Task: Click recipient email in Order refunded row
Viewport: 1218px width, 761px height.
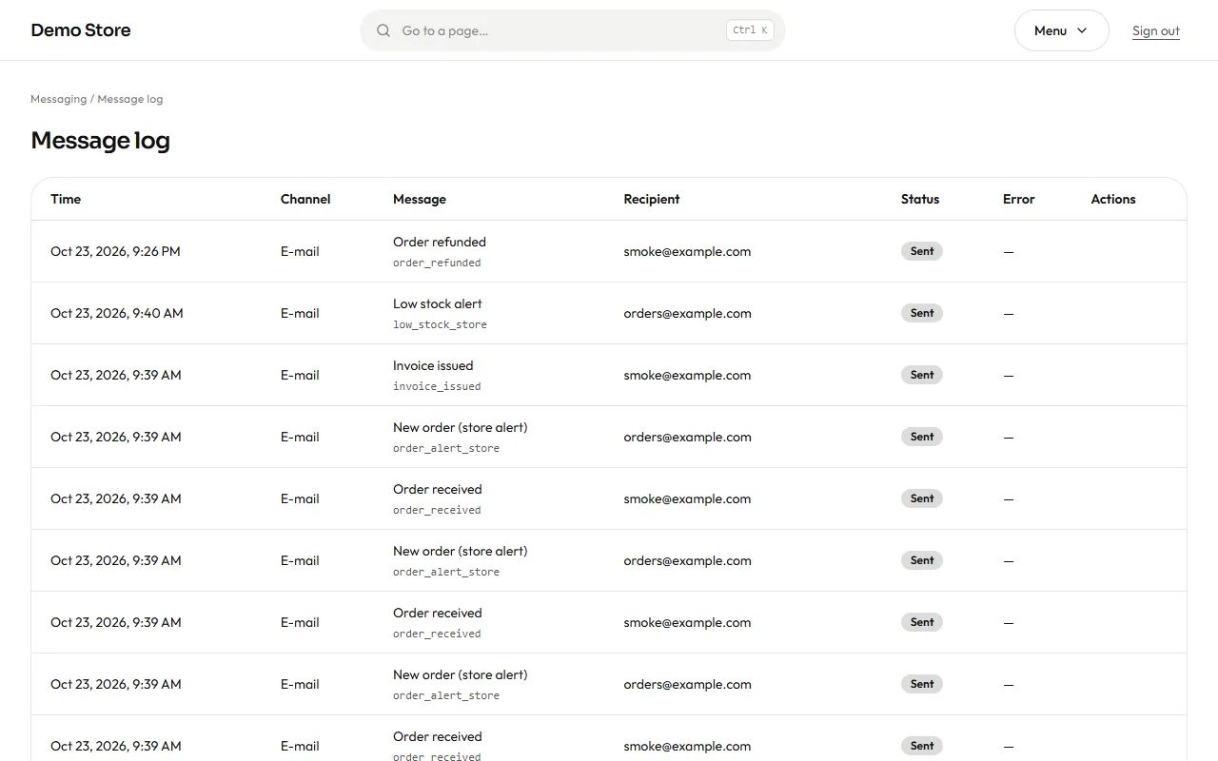Action: click(687, 251)
